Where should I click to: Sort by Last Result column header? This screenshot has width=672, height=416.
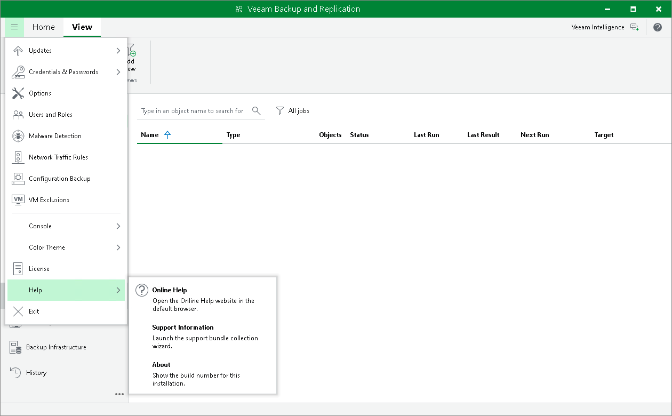point(483,135)
